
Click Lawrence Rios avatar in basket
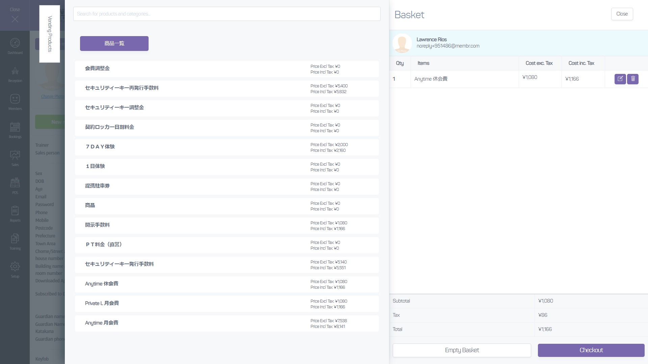(x=402, y=43)
